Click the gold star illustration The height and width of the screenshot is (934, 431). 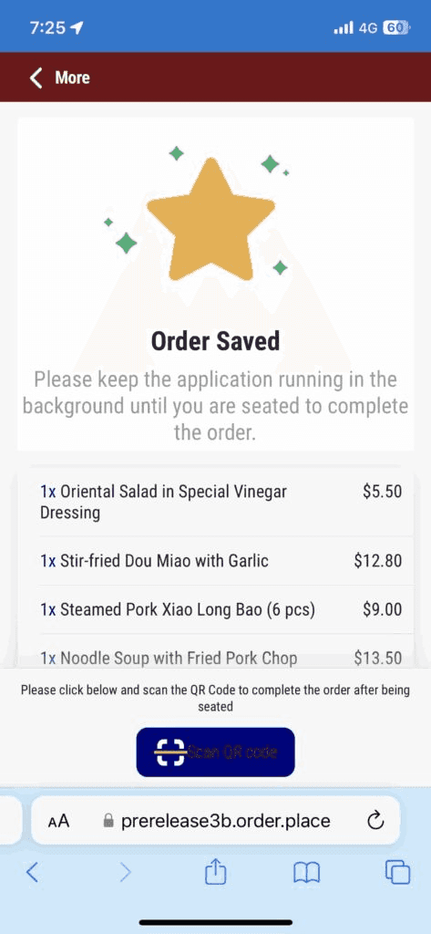210,220
